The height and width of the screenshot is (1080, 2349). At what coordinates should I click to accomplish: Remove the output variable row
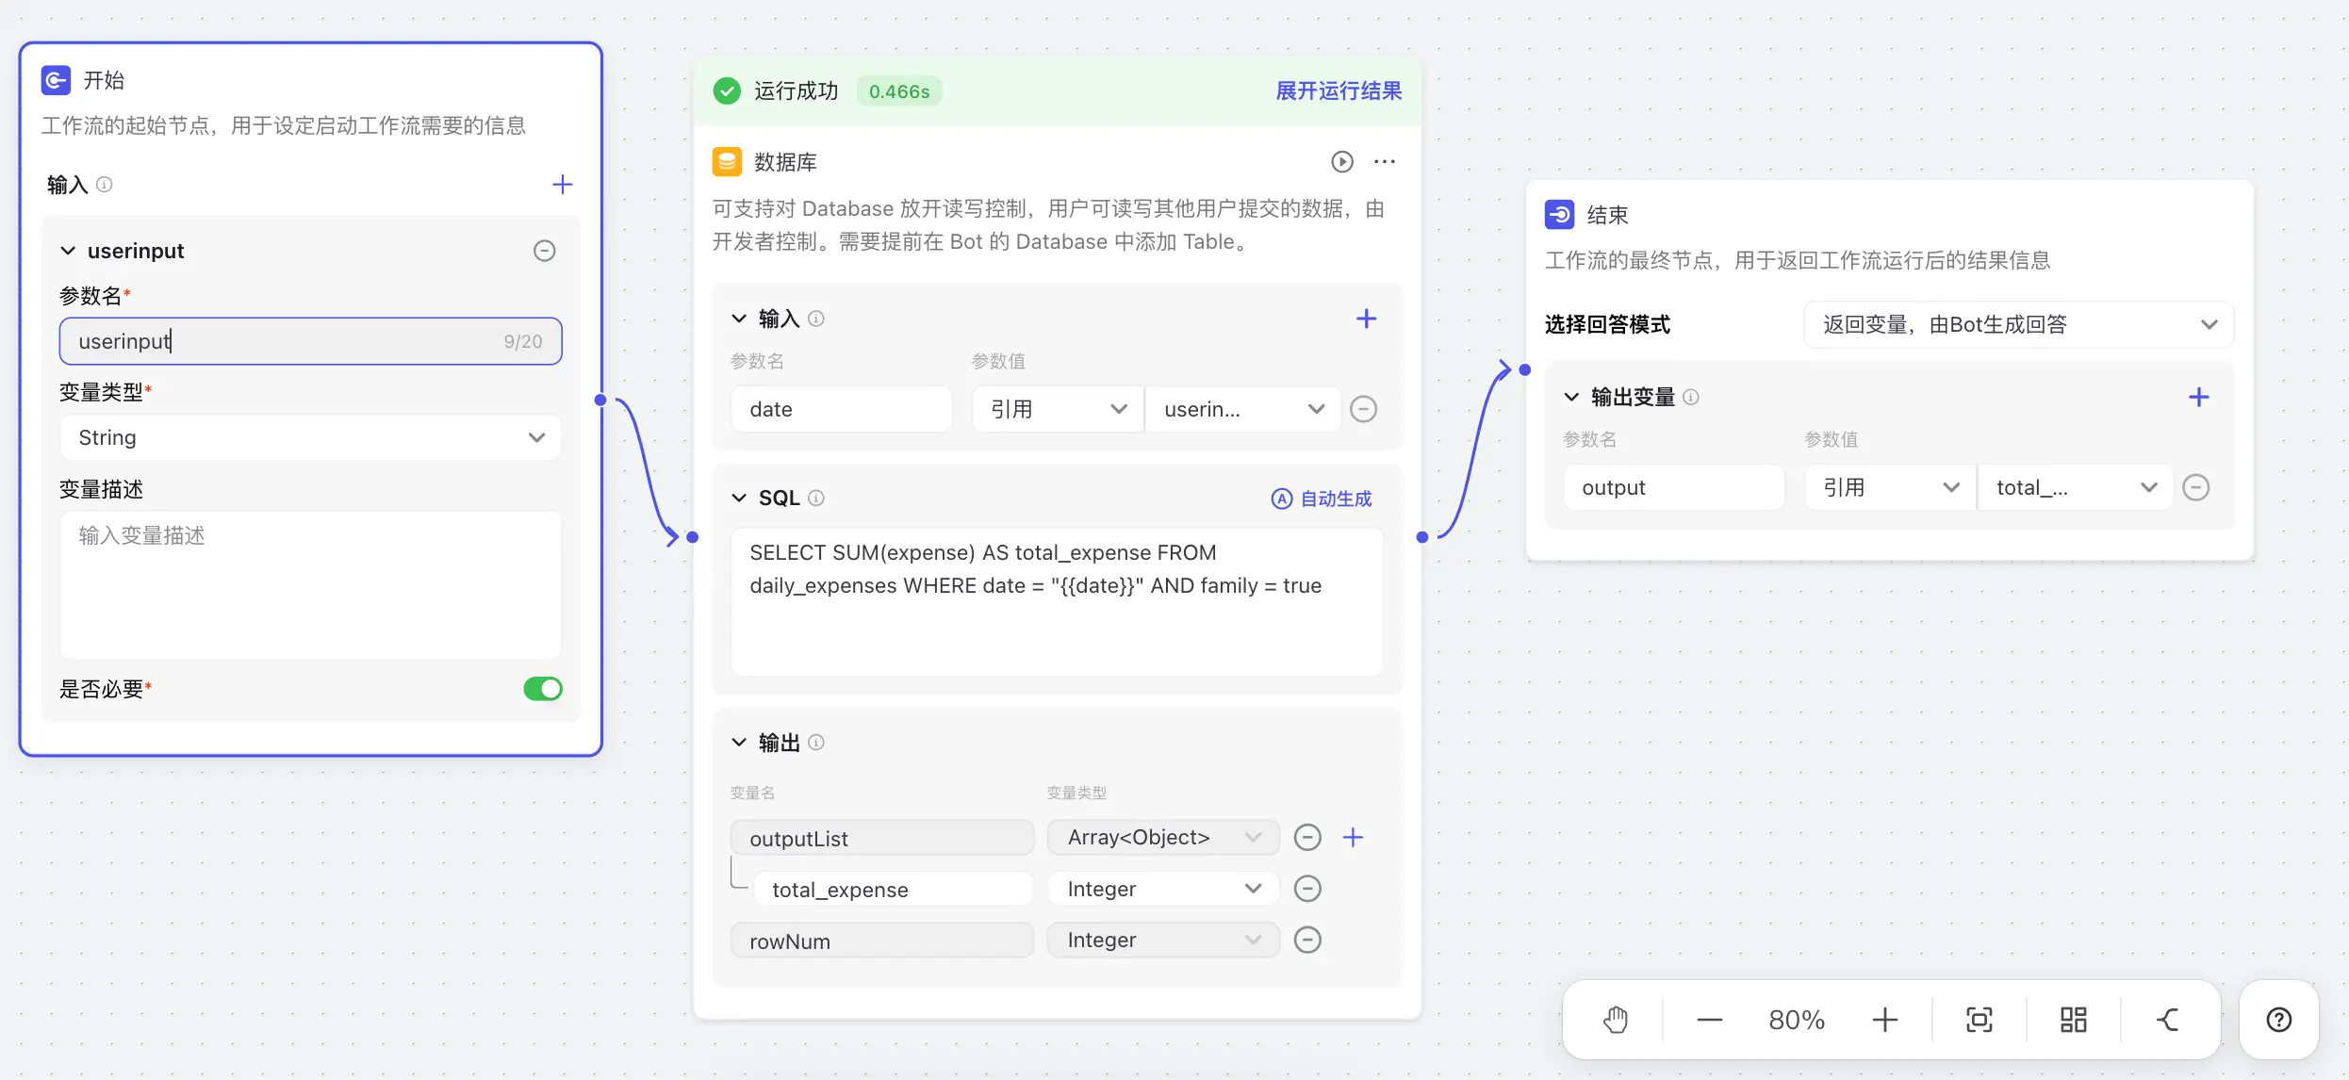click(x=2196, y=487)
